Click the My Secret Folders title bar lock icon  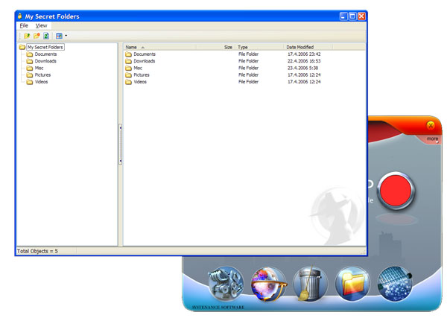(19, 16)
